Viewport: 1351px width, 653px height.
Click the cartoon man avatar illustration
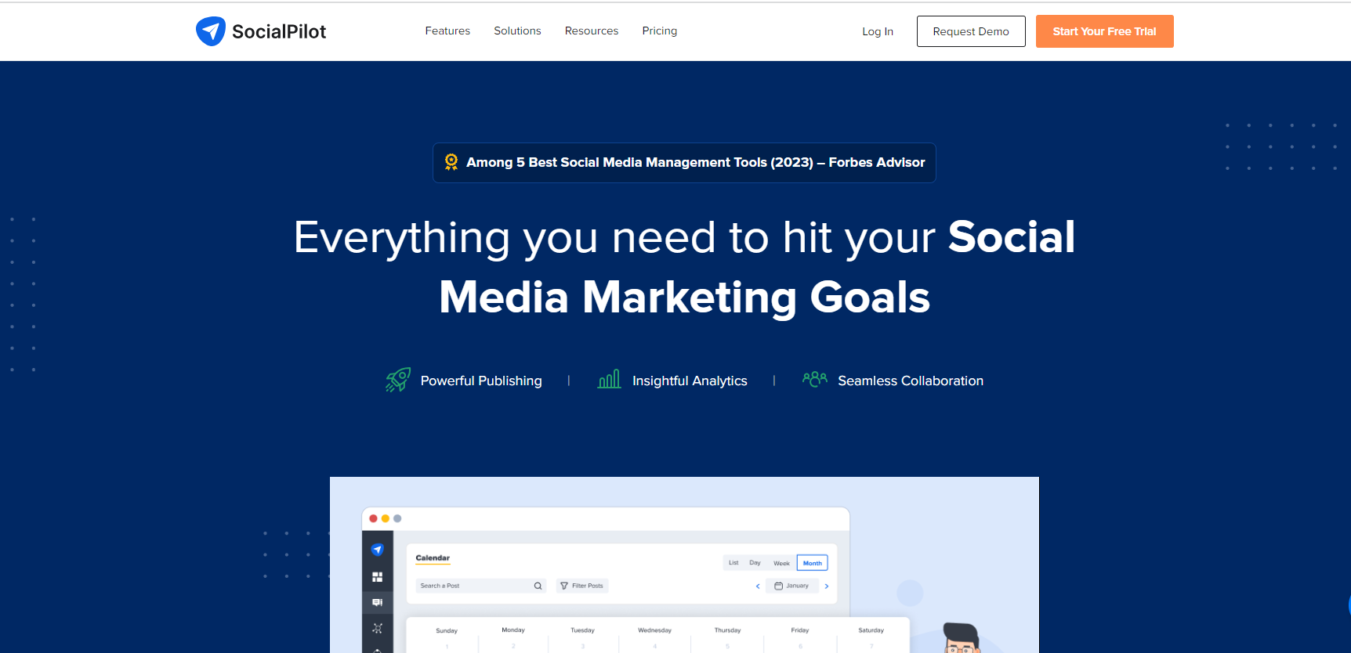(961, 637)
